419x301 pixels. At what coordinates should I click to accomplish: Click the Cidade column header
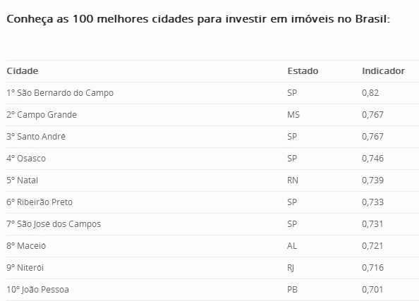point(23,71)
